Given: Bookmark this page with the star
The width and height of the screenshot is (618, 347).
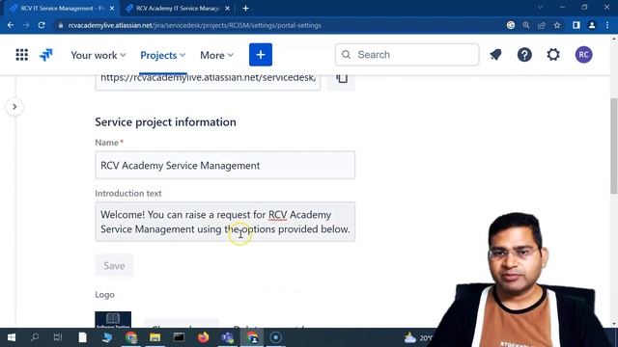Looking at the screenshot, I should [557, 25].
